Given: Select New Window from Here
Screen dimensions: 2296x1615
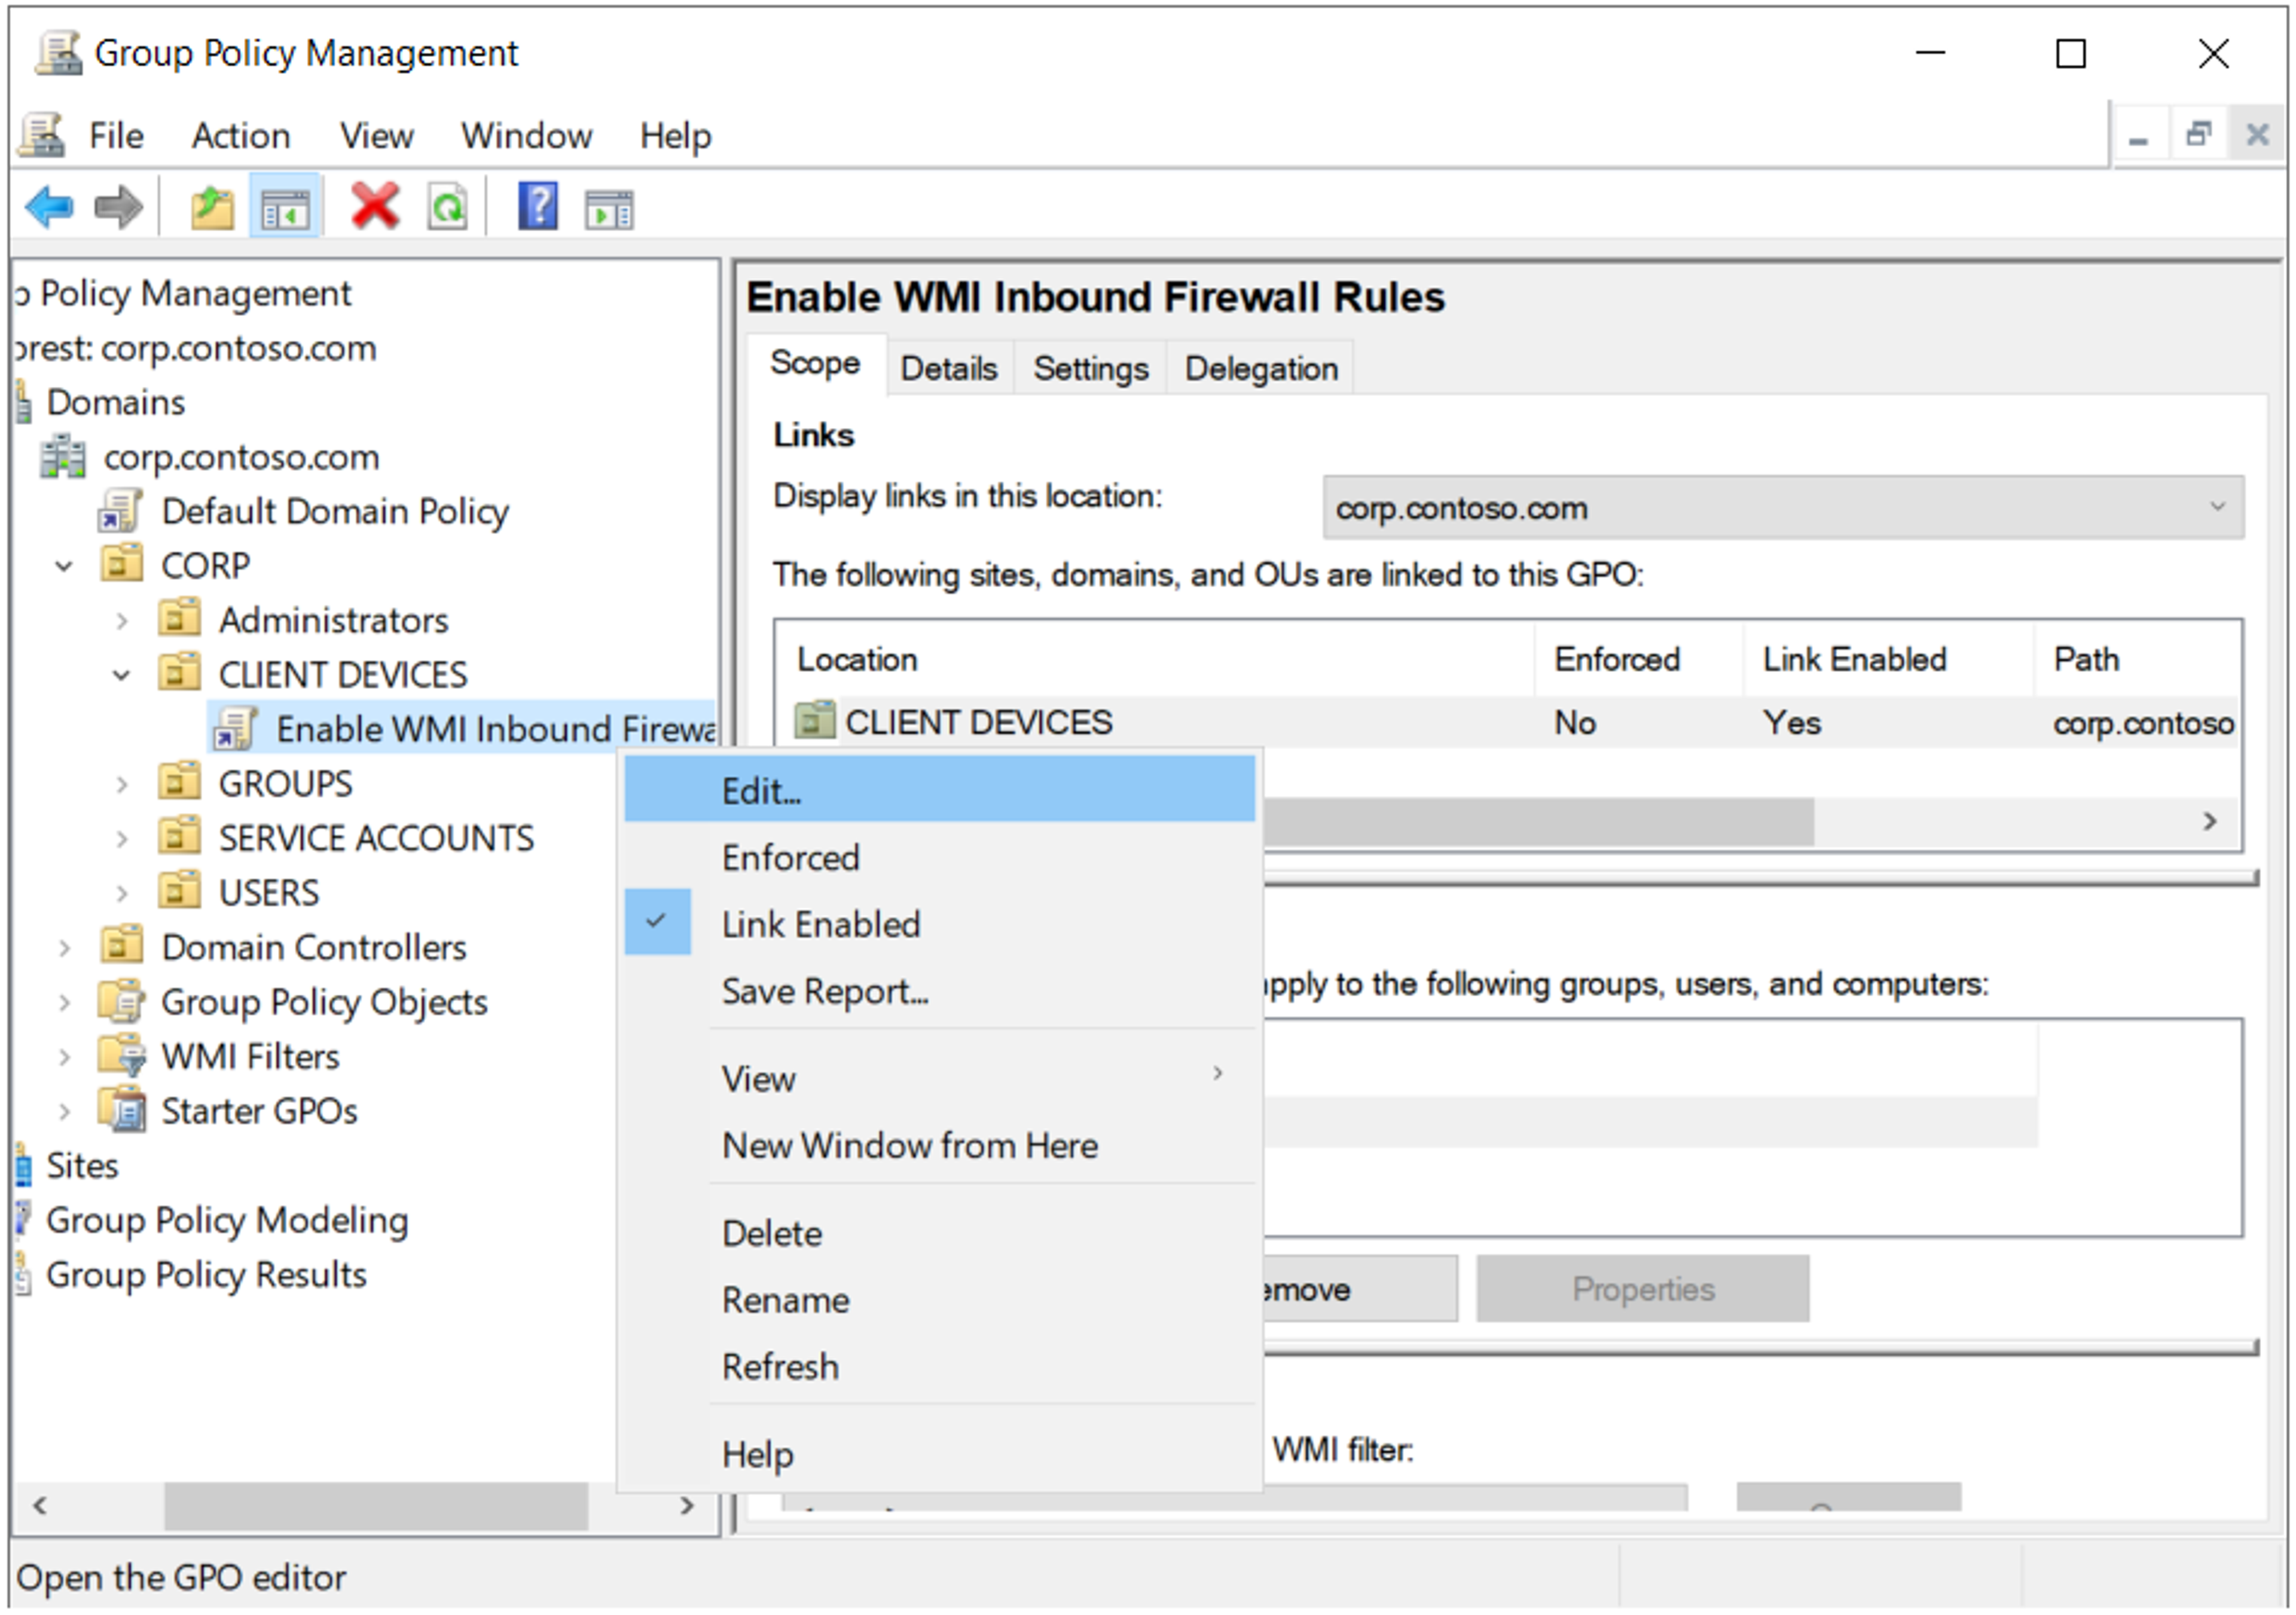Looking at the screenshot, I should pos(940,1145).
